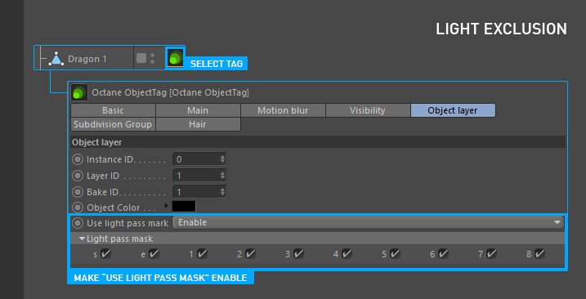Select the Octane ObjectTag icon beside Dragon 1
The width and height of the screenshot is (586, 299).
[175, 58]
